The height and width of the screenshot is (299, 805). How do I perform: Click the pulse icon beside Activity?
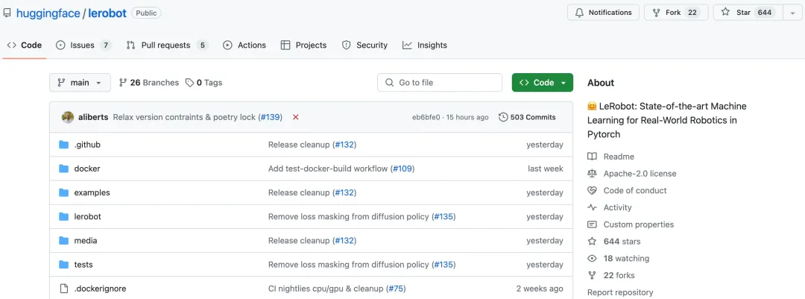592,207
